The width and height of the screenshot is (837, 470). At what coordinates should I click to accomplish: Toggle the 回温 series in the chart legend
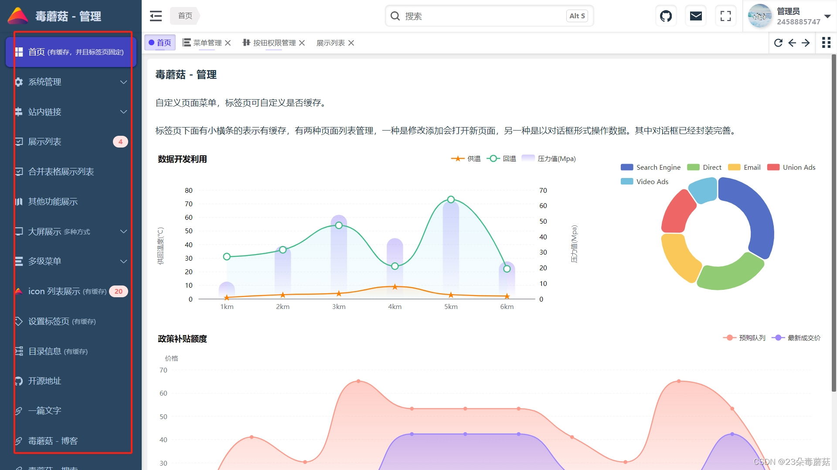(501, 158)
